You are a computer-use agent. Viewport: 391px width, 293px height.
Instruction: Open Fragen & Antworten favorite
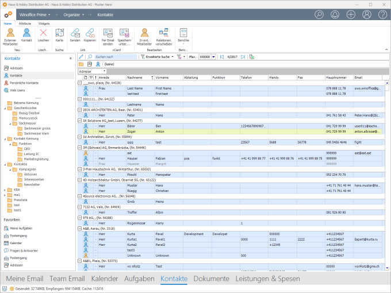tap(21, 250)
